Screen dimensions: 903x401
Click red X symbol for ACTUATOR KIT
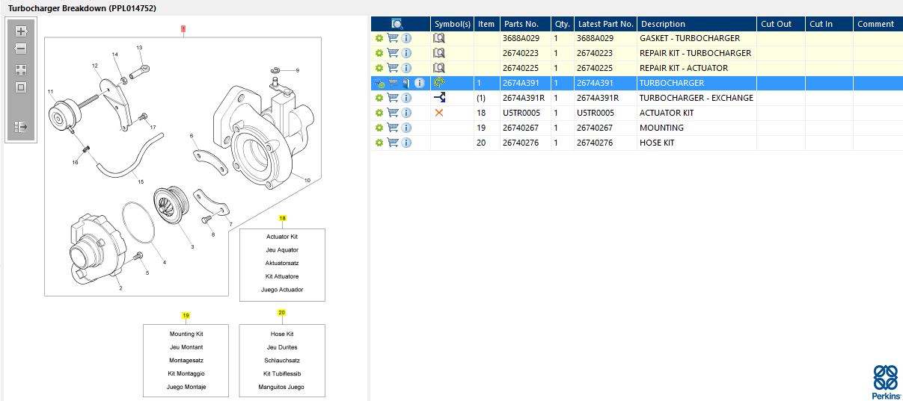tap(440, 113)
